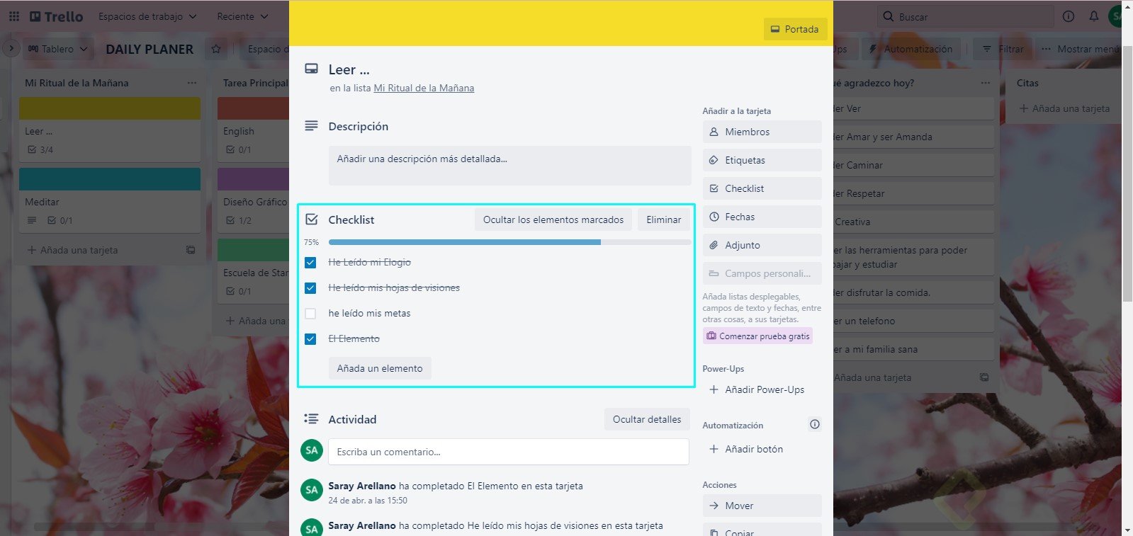Screen dimensions: 1133x536
Task: Open the apps grid switcher icon
Action: pyautogui.click(x=14, y=16)
